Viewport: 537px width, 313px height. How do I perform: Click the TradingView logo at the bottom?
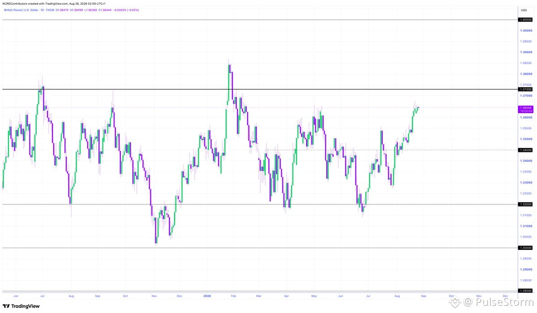[21, 306]
